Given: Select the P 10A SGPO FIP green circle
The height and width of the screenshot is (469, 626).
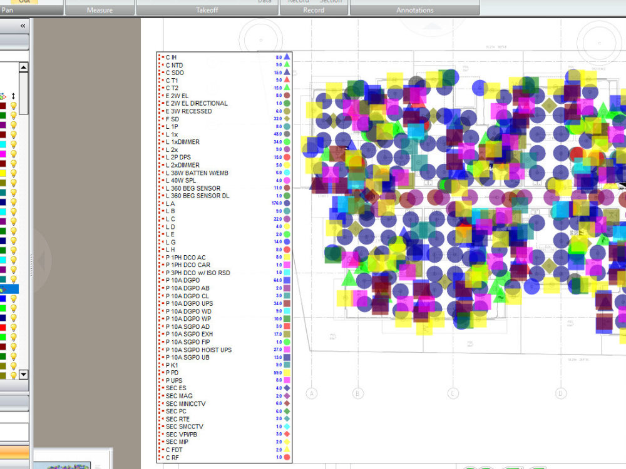Looking at the screenshot, I should (287, 342).
